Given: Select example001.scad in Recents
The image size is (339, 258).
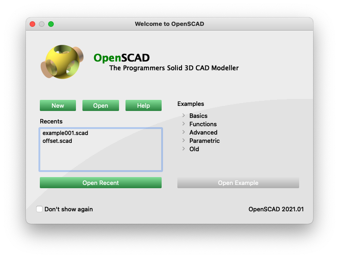Looking at the screenshot, I should [x=65, y=133].
